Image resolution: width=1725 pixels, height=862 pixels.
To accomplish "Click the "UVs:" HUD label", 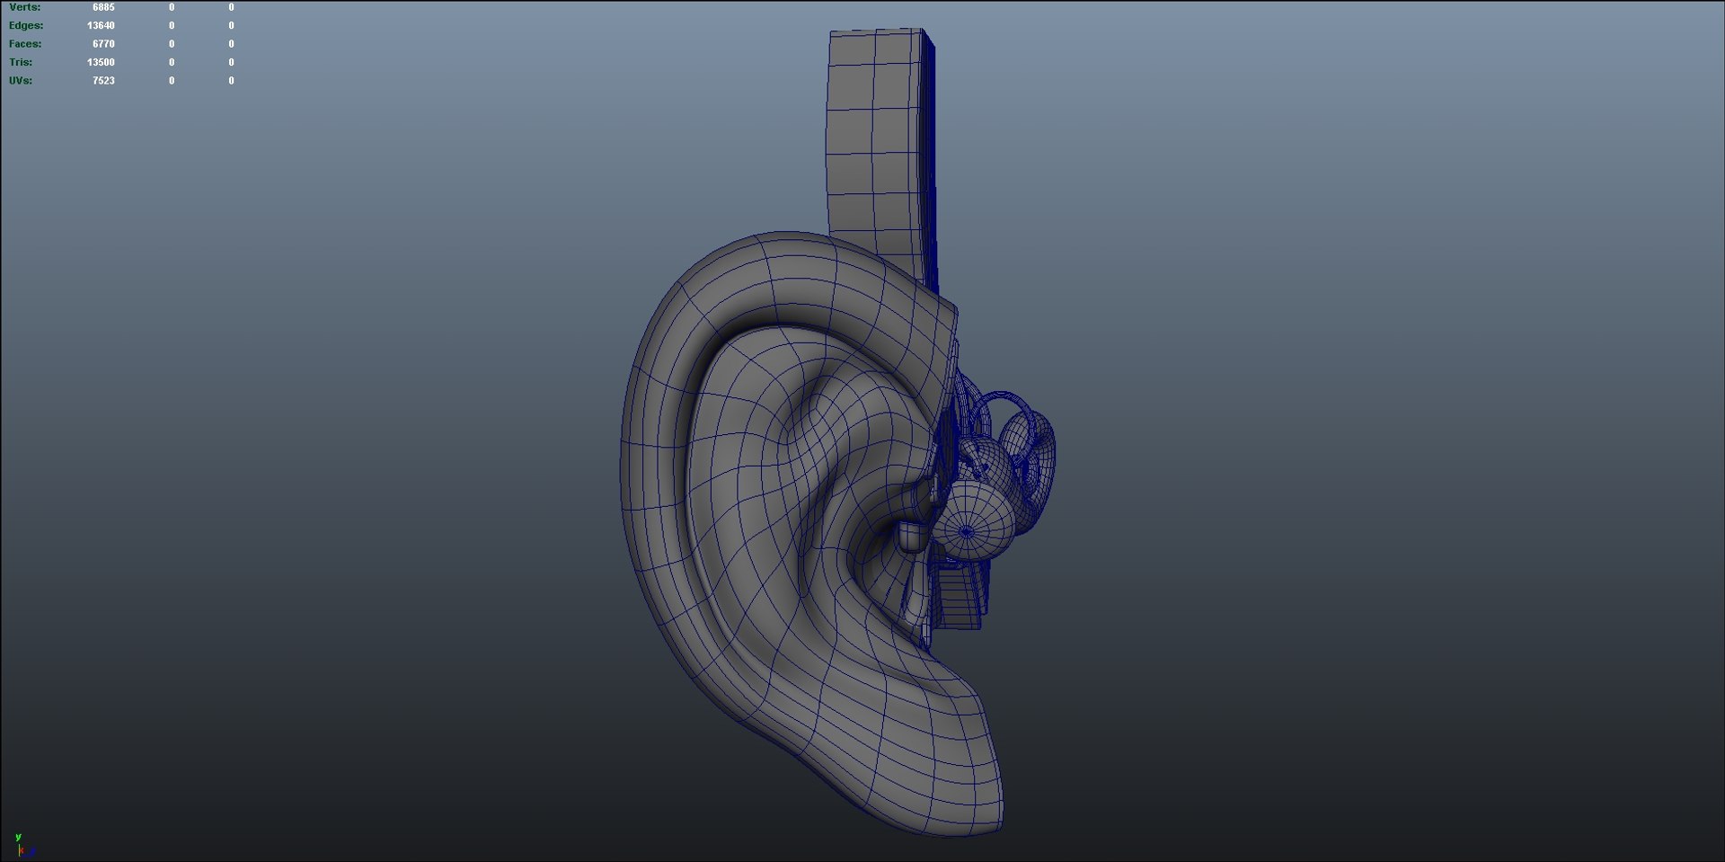I will pos(21,81).
